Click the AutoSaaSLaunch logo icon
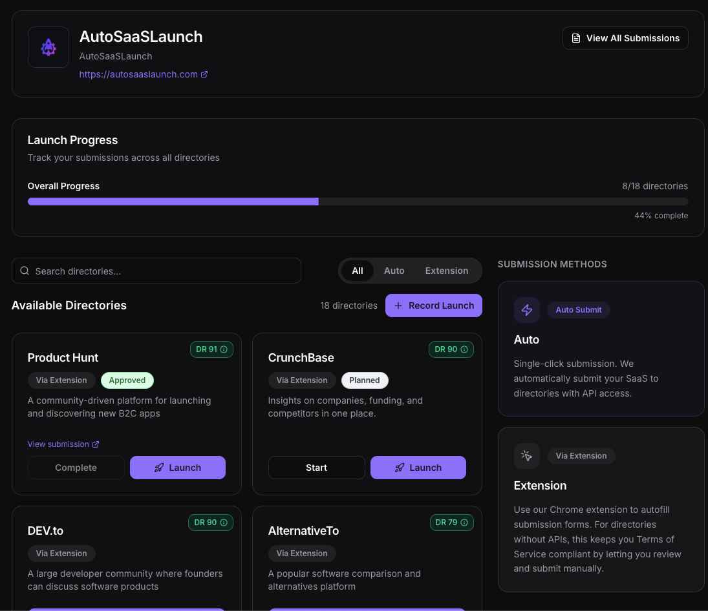The width and height of the screenshot is (708, 611). point(48,47)
